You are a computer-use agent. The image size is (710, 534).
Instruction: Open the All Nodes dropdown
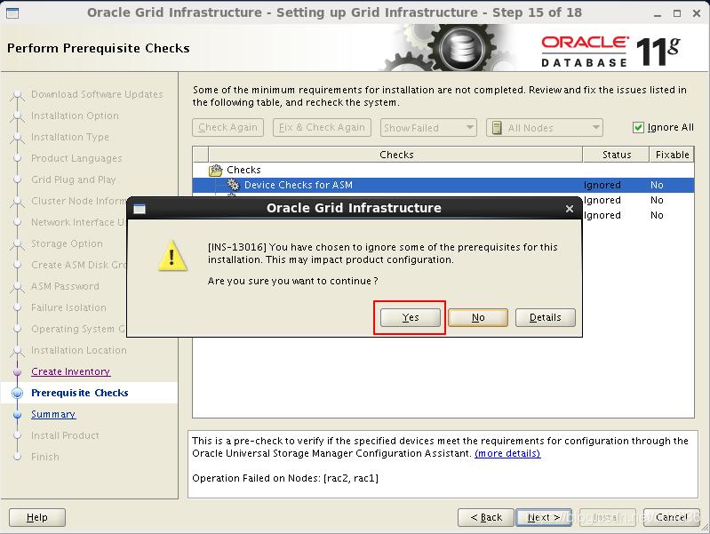coord(544,128)
